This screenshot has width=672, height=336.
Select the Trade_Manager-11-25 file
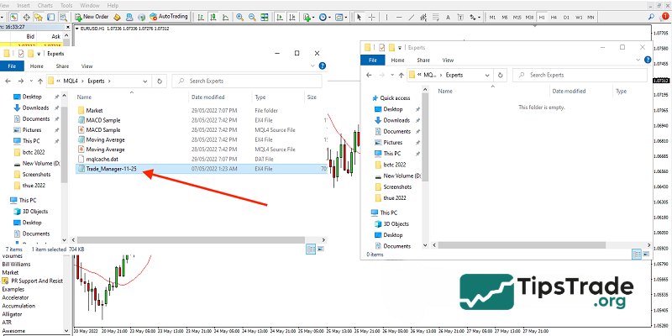(x=111, y=169)
